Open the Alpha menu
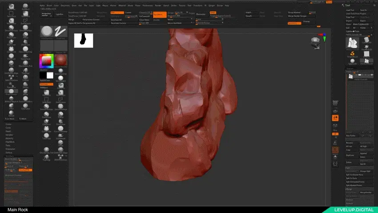 [x=42, y=5]
